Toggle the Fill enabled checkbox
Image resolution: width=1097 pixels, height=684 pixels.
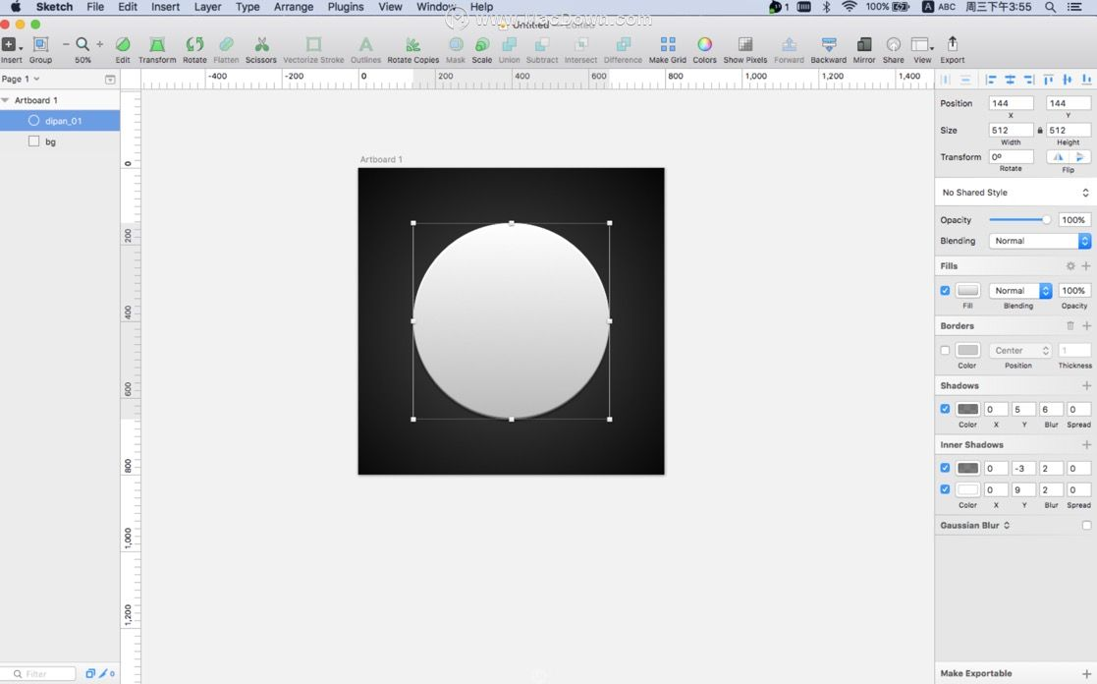click(x=945, y=290)
